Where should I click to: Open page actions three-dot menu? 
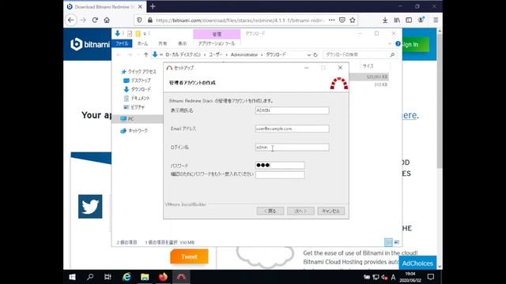pyautogui.click(x=332, y=20)
